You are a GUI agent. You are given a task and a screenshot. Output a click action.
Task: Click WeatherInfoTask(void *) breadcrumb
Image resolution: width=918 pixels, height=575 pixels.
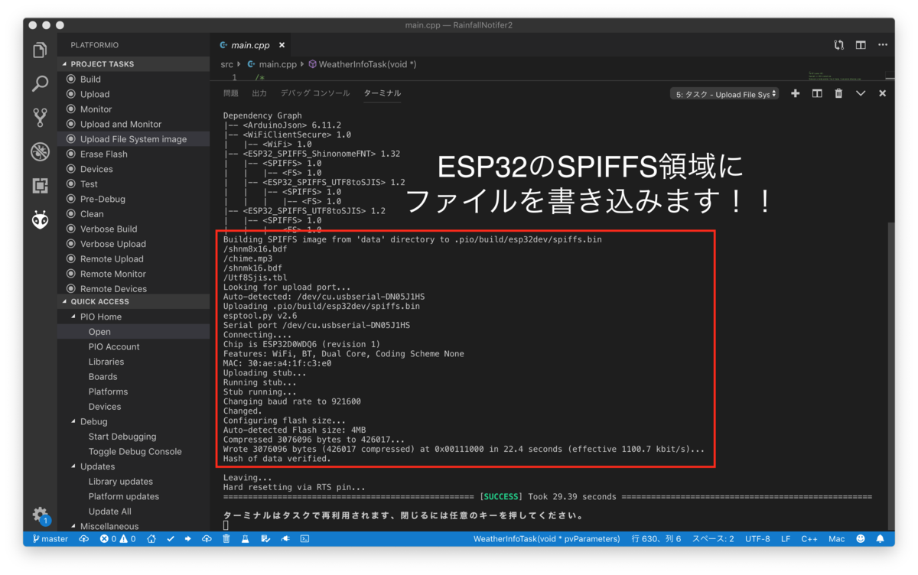point(362,65)
